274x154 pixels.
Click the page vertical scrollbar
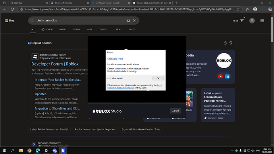coord(272,80)
